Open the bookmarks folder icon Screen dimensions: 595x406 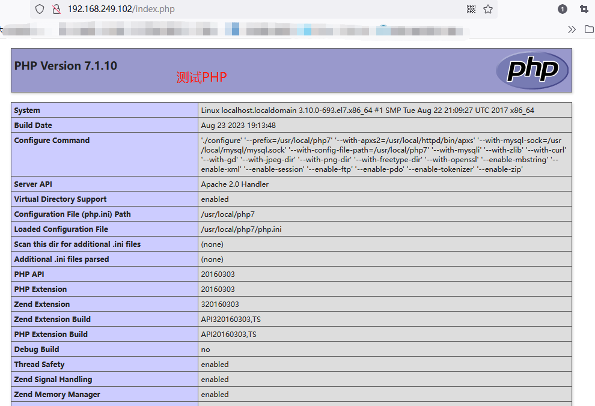pos(590,29)
